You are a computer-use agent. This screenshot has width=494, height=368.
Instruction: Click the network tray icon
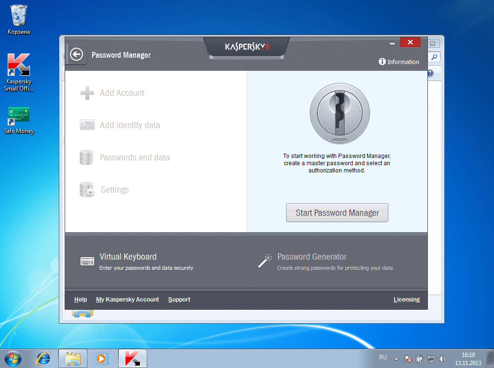(x=431, y=358)
